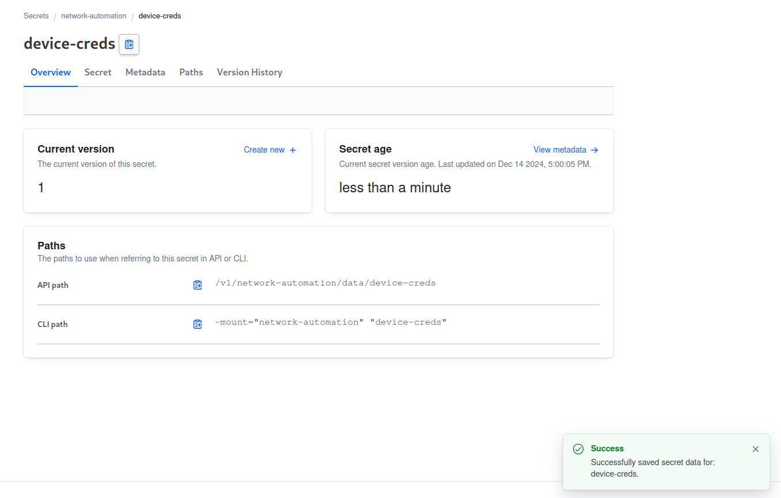Click the -mount CLI path text

(331, 322)
